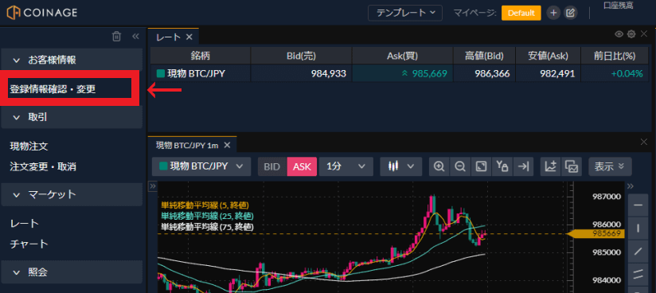Close the 現物 BTC/JPY 1m tab

(x=227, y=145)
